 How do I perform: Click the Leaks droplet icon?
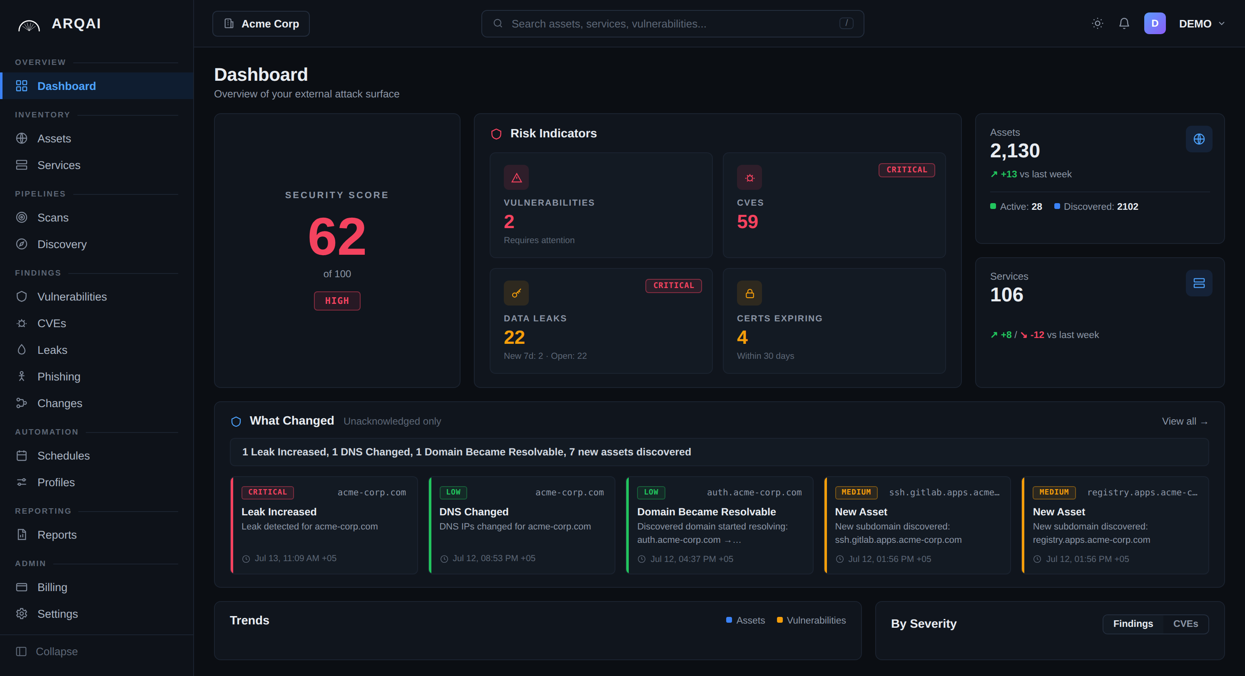click(x=21, y=350)
